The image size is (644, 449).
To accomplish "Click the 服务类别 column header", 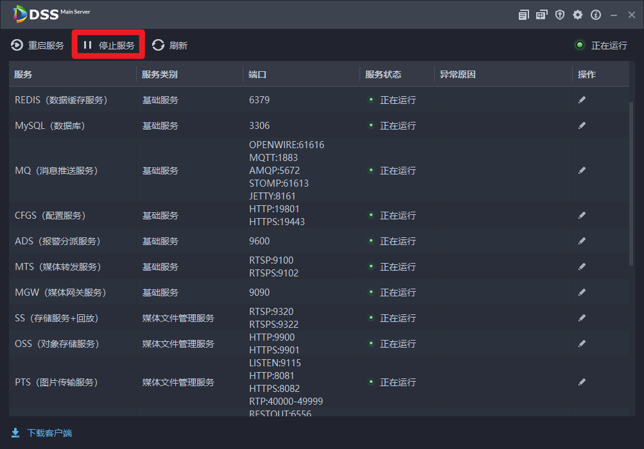I will (x=160, y=74).
